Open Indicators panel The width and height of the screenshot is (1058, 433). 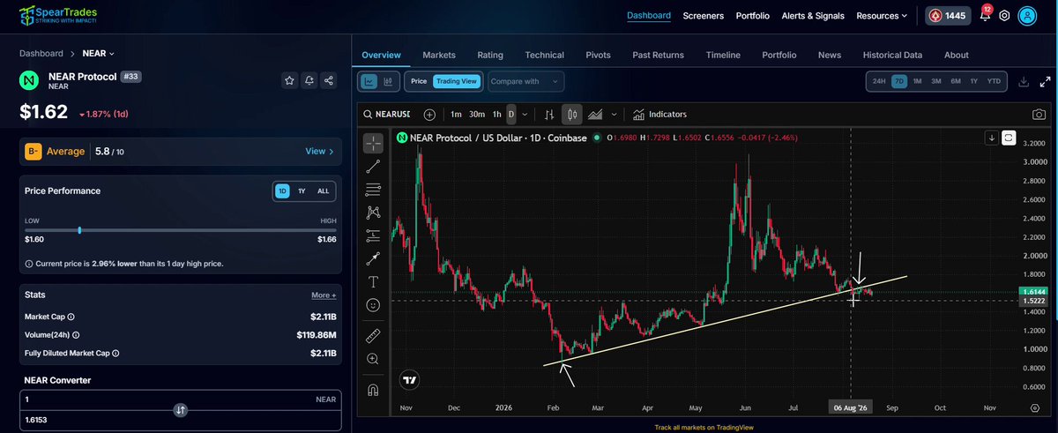point(659,114)
